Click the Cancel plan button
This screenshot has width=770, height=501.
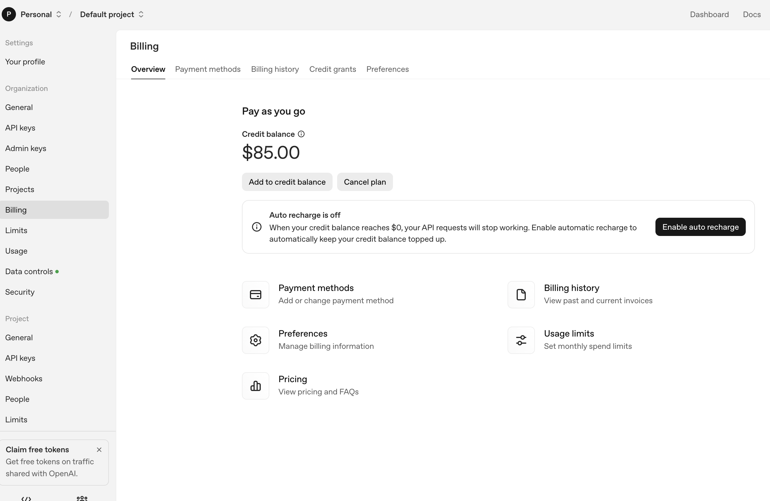point(364,182)
